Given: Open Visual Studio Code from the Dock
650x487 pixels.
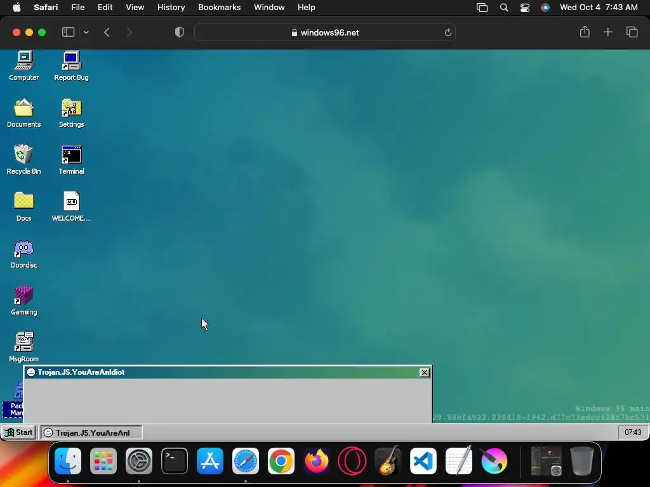Looking at the screenshot, I should (x=423, y=460).
